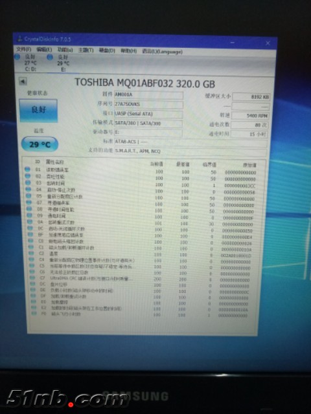Viewport: 311px width, 414px height.
Task: Open the 文件(F) menu
Action: pyautogui.click(x=23, y=49)
